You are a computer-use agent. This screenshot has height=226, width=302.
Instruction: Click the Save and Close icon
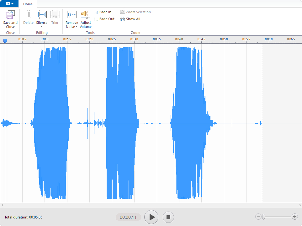(x=10, y=15)
